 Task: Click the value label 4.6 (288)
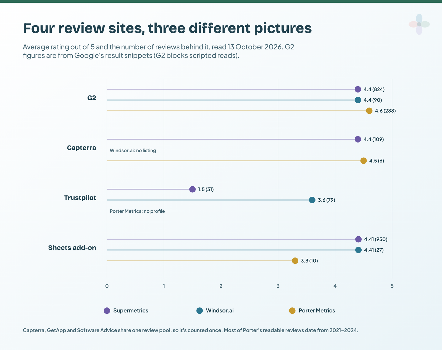click(x=385, y=111)
